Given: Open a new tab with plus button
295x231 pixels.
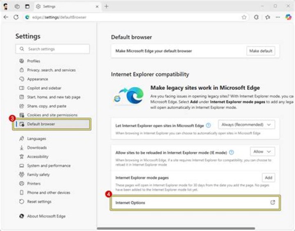Looking at the screenshot, I should (x=107, y=7).
